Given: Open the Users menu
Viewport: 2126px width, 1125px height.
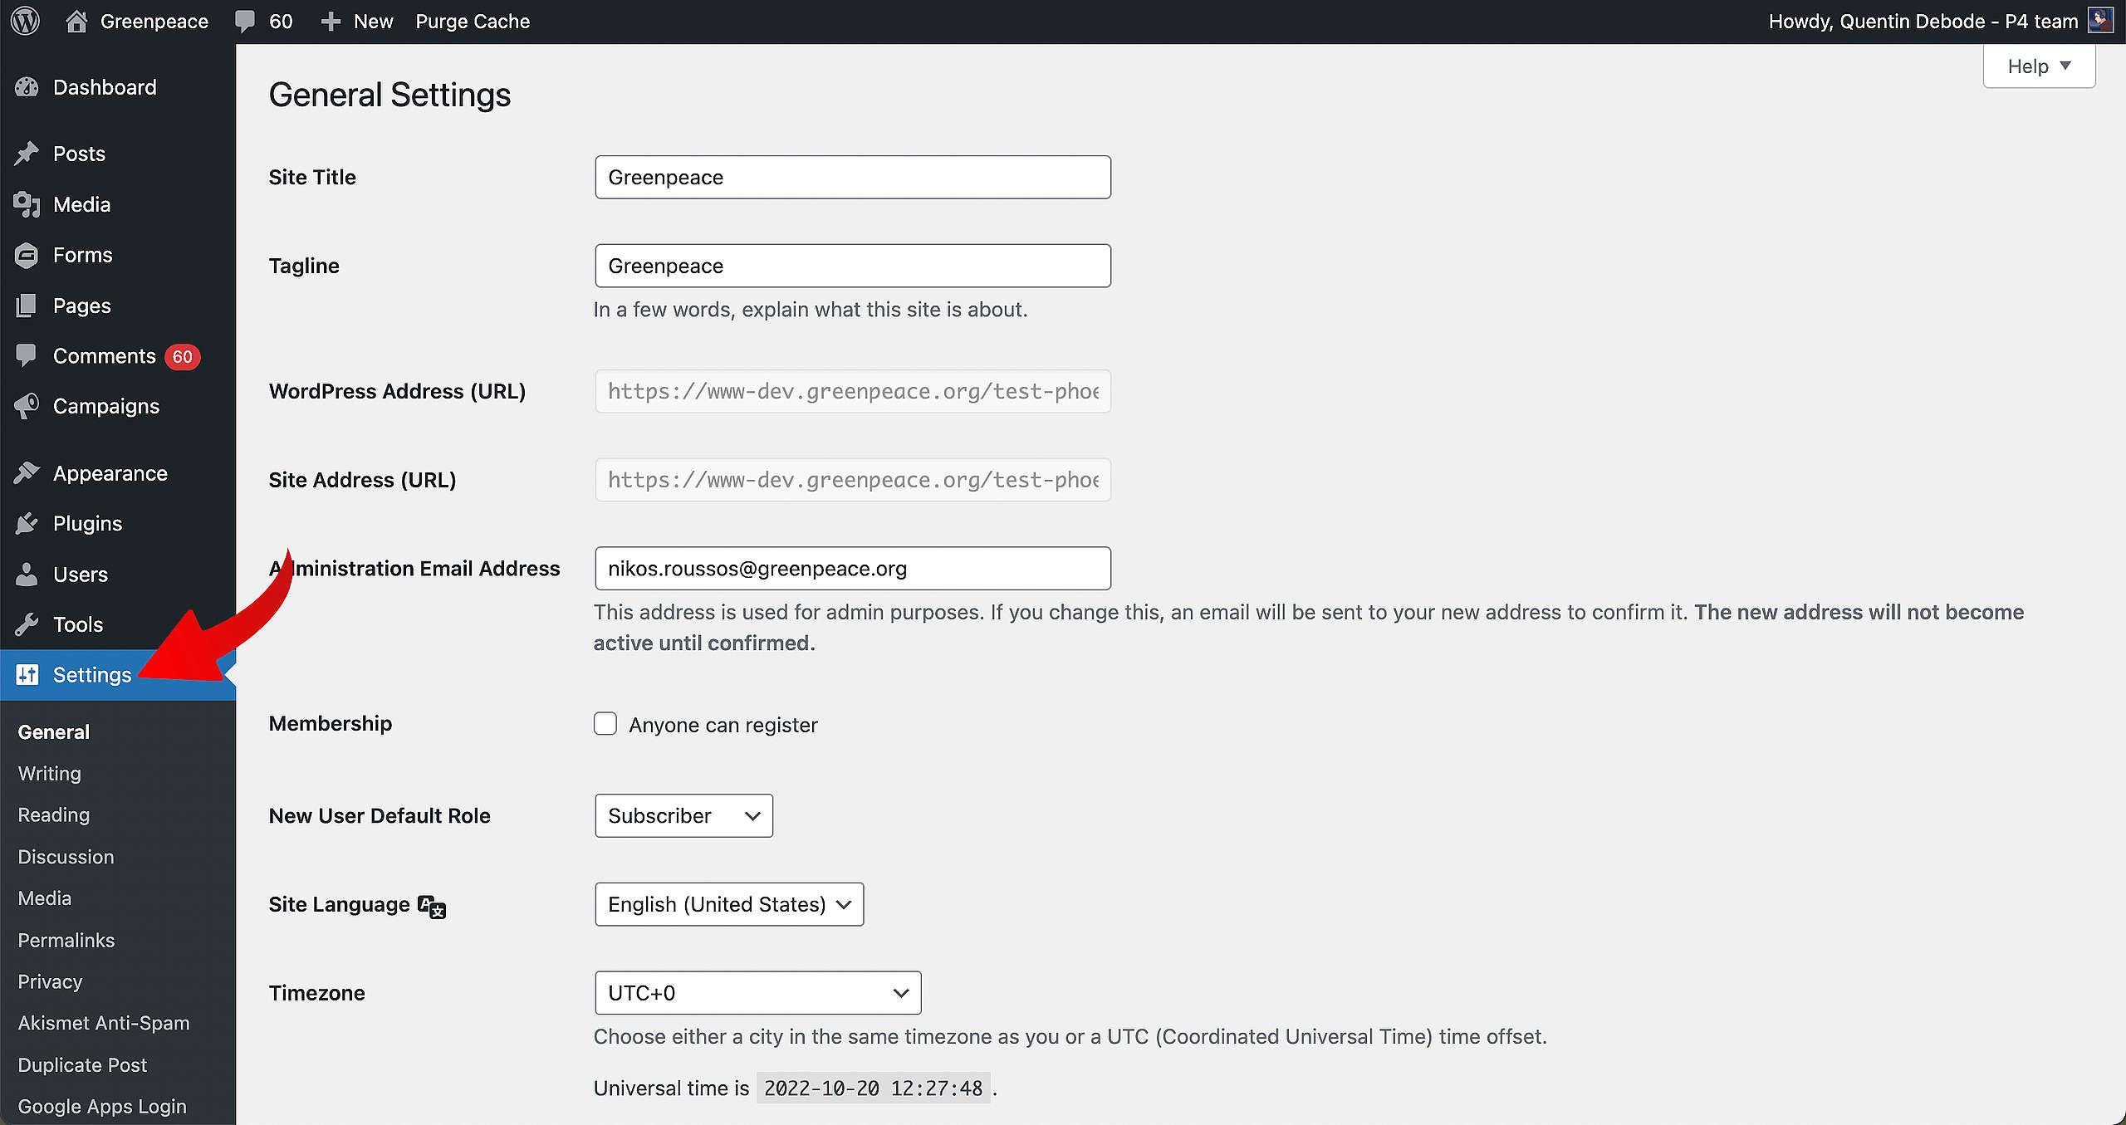Looking at the screenshot, I should pyautogui.click(x=81, y=575).
